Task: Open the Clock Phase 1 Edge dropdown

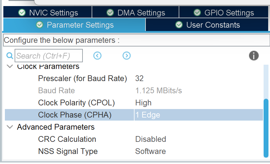Action: pyautogui.click(x=198, y=115)
